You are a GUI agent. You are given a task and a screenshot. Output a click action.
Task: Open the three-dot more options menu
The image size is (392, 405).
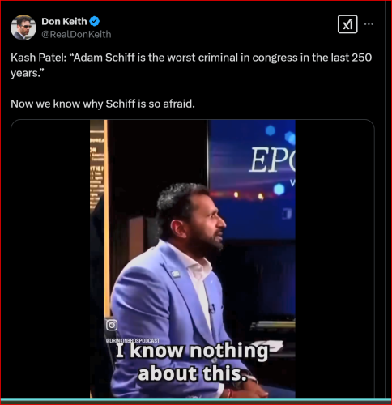click(x=369, y=24)
